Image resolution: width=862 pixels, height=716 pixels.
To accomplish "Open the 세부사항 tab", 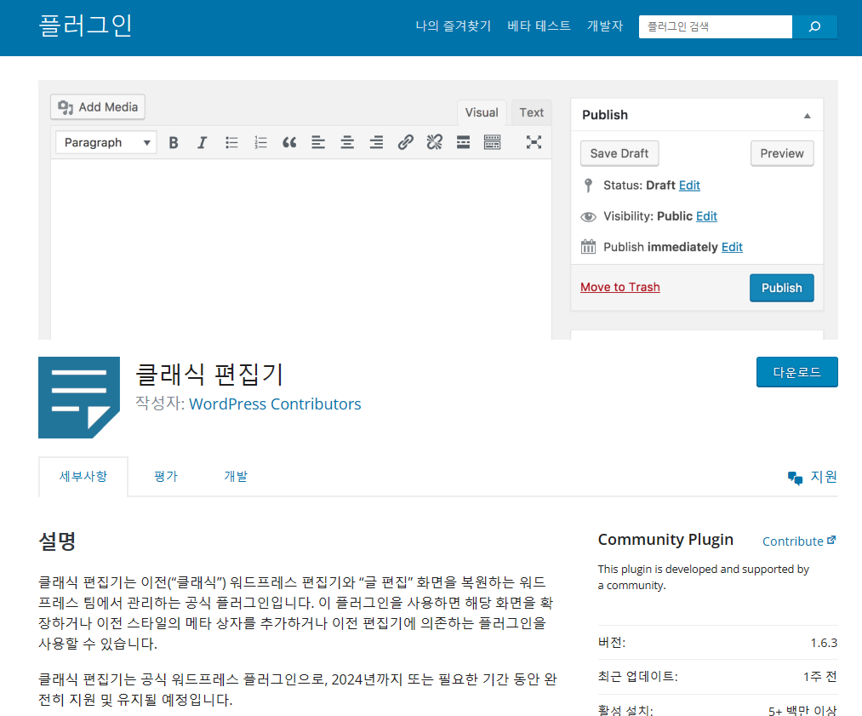I will pyautogui.click(x=83, y=476).
